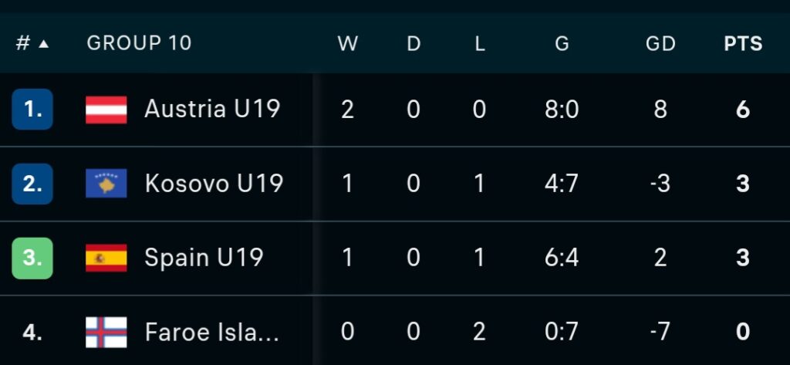This screenshot has width=790, height=365.
Task: Sort standings by GD column header
Action: coord(660,44)
